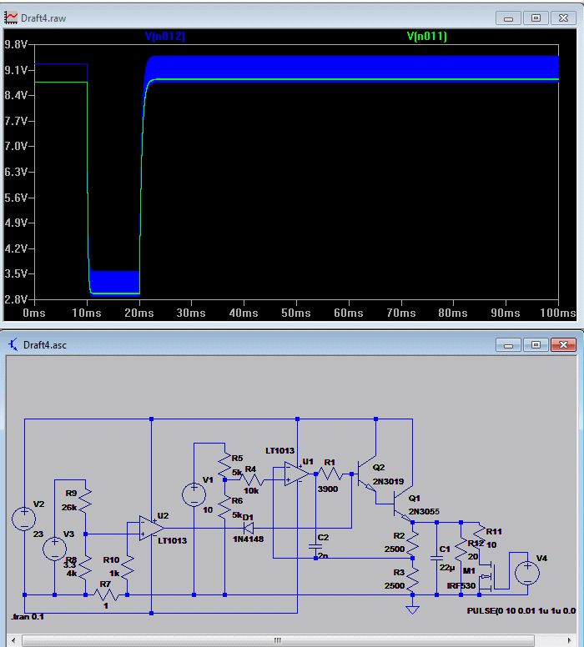Select resistor R6 symbol
Viewport: 584px width, 647px height.
pos(224,508)
